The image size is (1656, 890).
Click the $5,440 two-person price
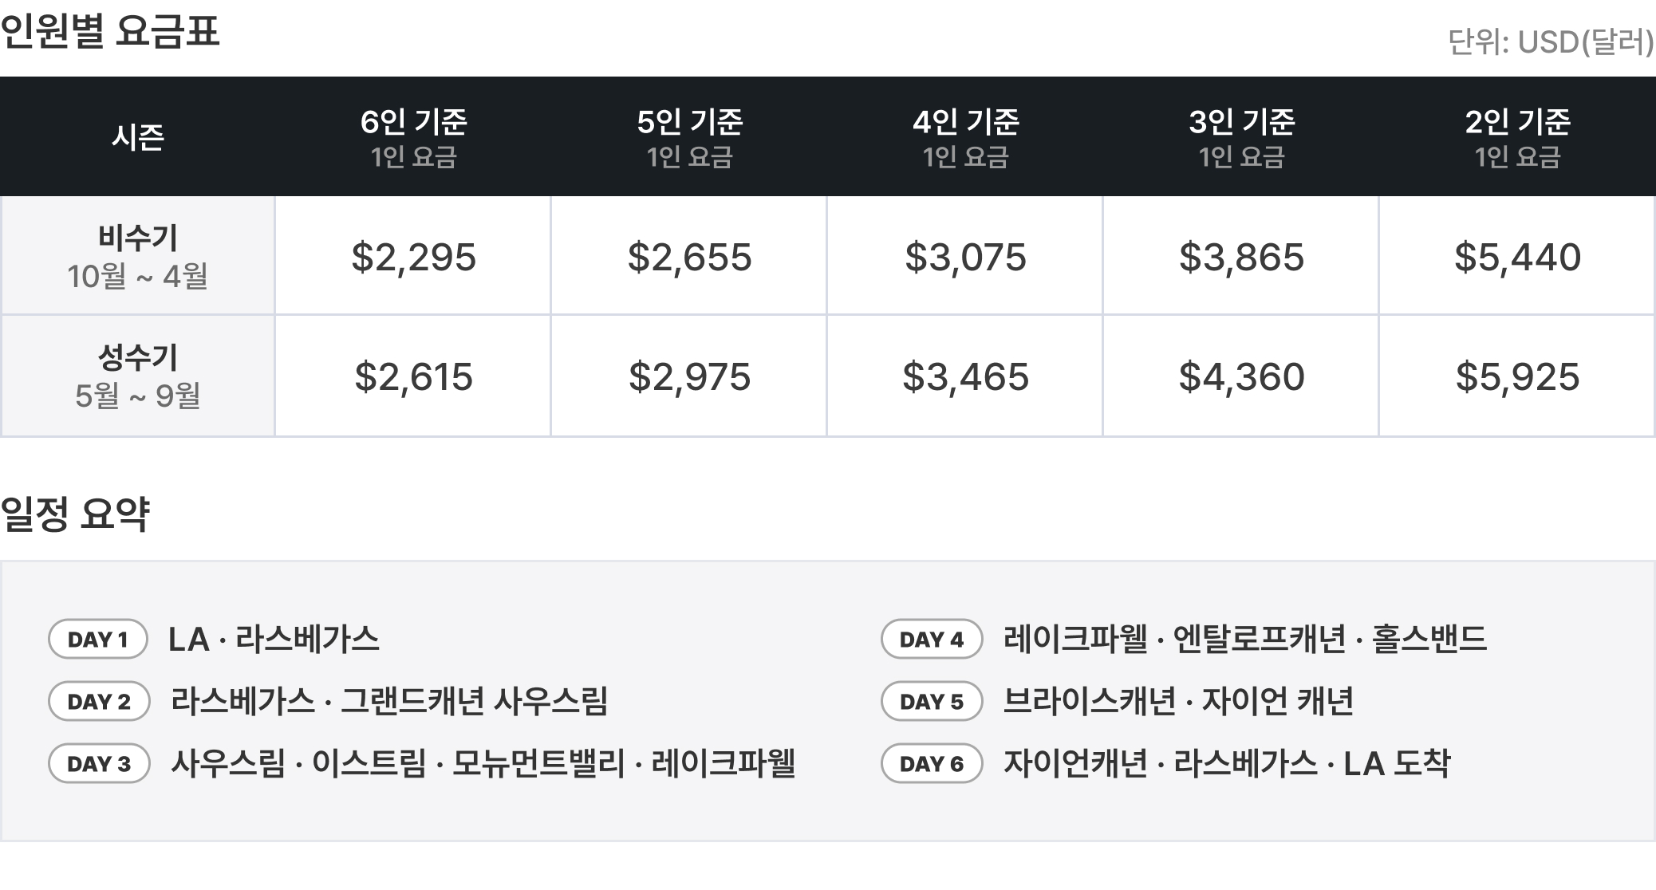[1517, 257]
